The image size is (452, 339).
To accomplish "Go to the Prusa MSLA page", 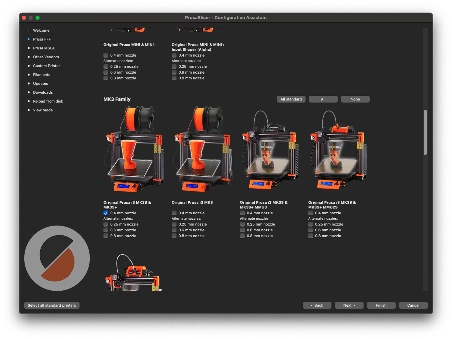I will point(44,48).
